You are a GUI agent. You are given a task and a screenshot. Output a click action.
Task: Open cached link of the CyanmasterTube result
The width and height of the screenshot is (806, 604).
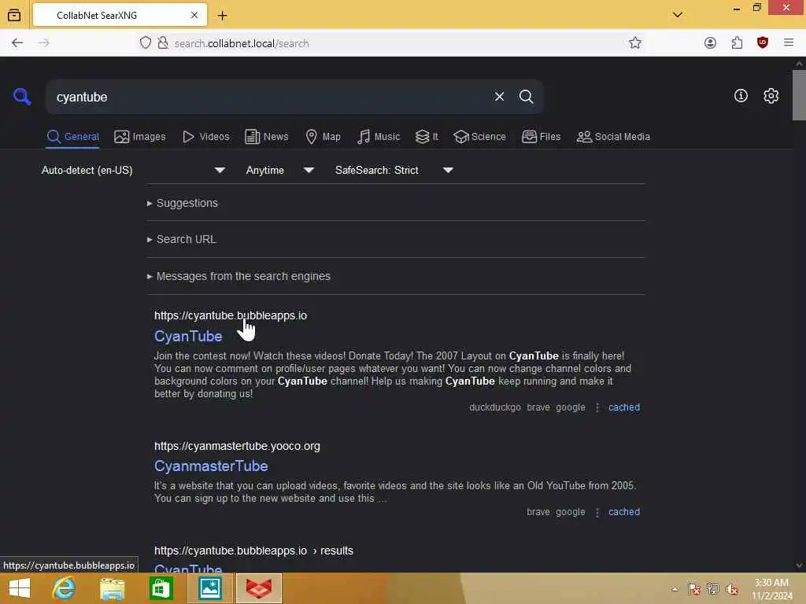pos(624,512)
